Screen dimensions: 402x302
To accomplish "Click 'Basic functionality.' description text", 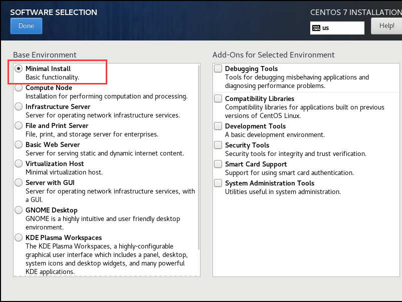I will click(52, 77).
